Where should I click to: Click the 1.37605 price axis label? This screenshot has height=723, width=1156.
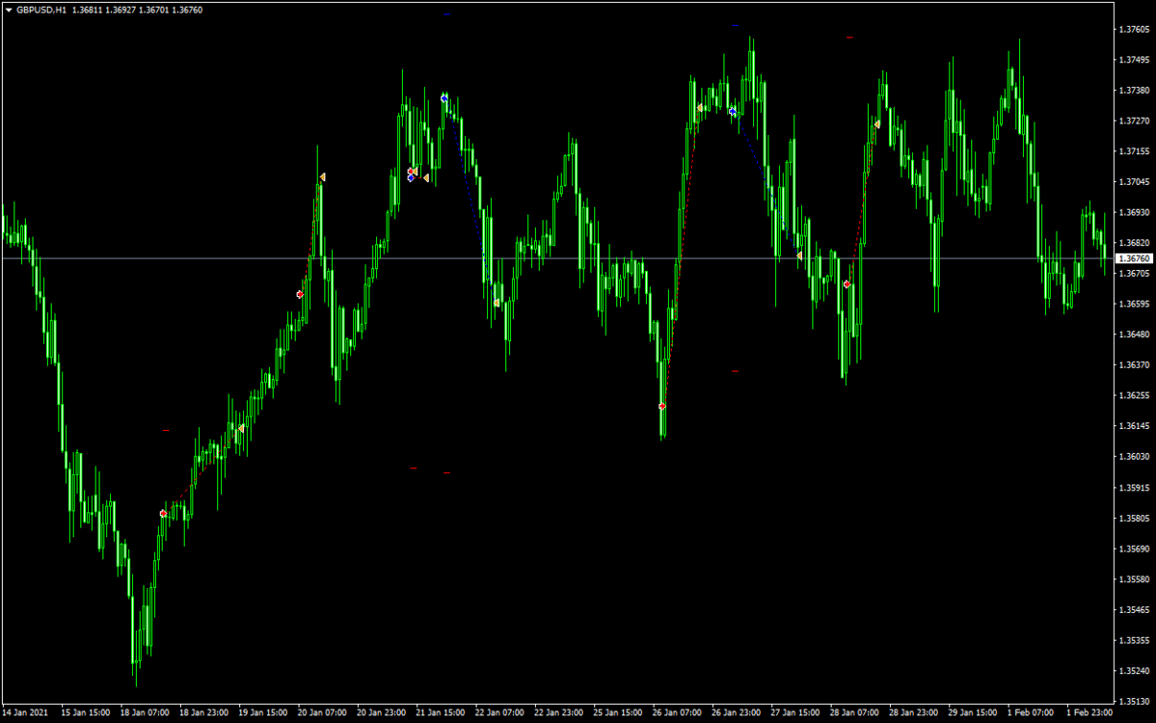coord(1134,30)
